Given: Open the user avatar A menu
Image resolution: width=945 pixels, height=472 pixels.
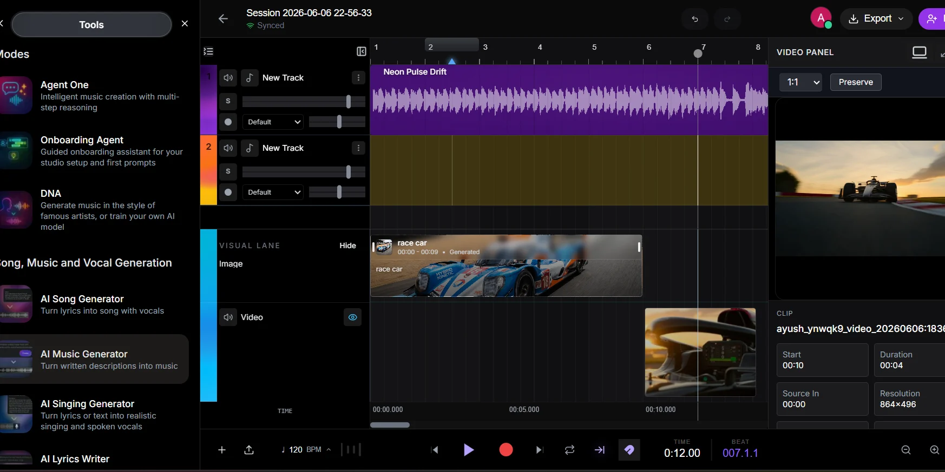Looking at the screenshot, I should coord(821,18).
